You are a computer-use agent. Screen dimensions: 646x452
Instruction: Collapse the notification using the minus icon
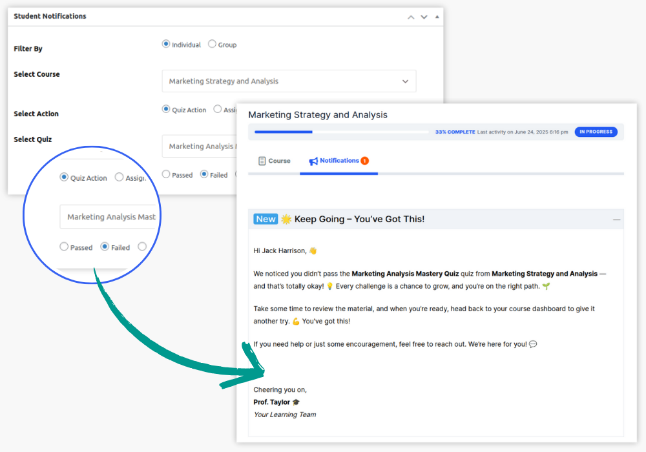pos(616,220)
